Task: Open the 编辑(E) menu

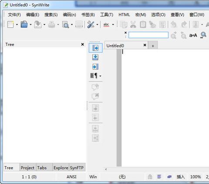Action: [33, 15]
